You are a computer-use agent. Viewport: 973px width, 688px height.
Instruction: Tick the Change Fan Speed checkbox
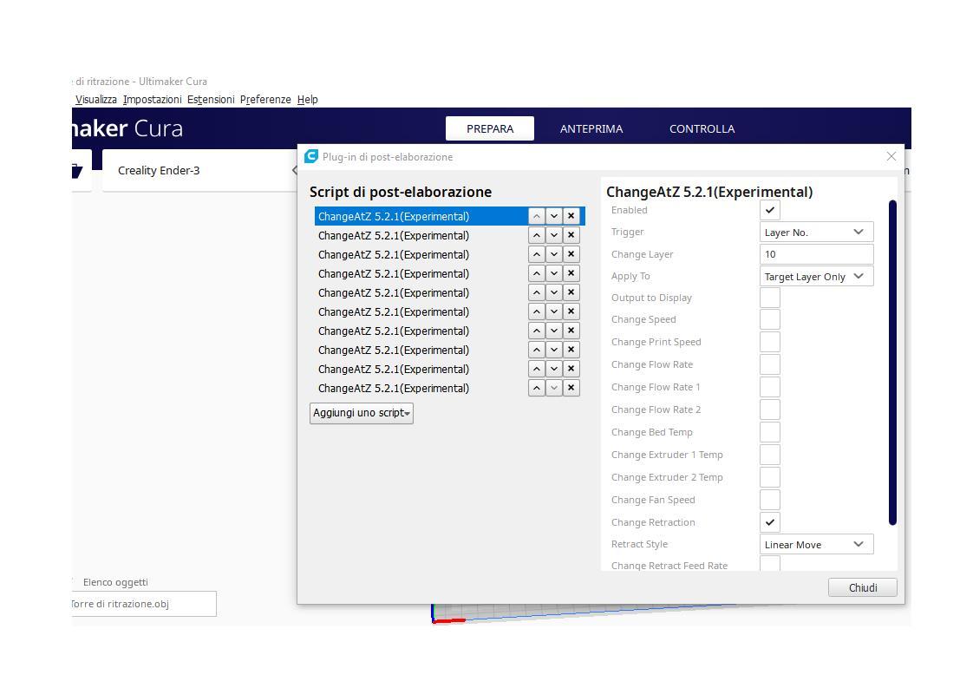click(769, 500)
